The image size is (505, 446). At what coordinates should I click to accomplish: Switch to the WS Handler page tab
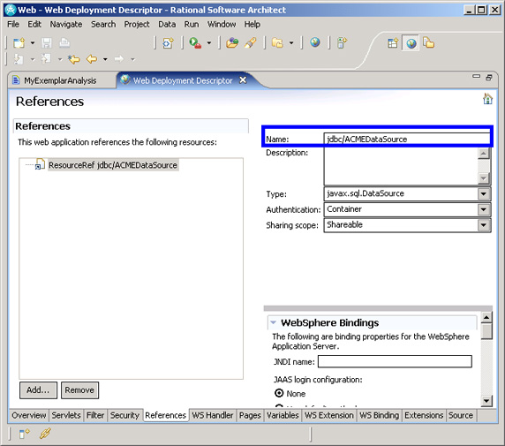click(x=213, y=415)
